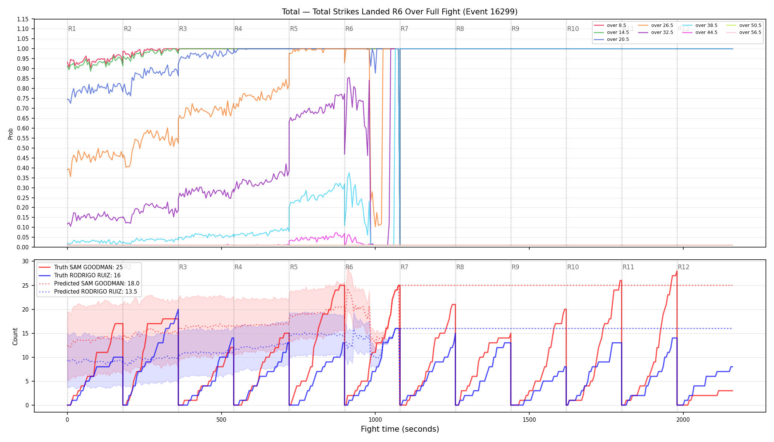Image resolution: width=774 pixels, height=442 pixels.
Task: Click the '0.25' probability axis tick label
Action: [x=23, y=198]
